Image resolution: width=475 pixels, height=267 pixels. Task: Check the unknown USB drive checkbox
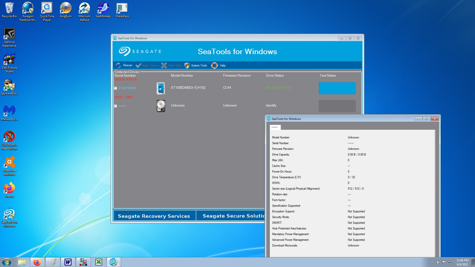(x=115, y=106)
